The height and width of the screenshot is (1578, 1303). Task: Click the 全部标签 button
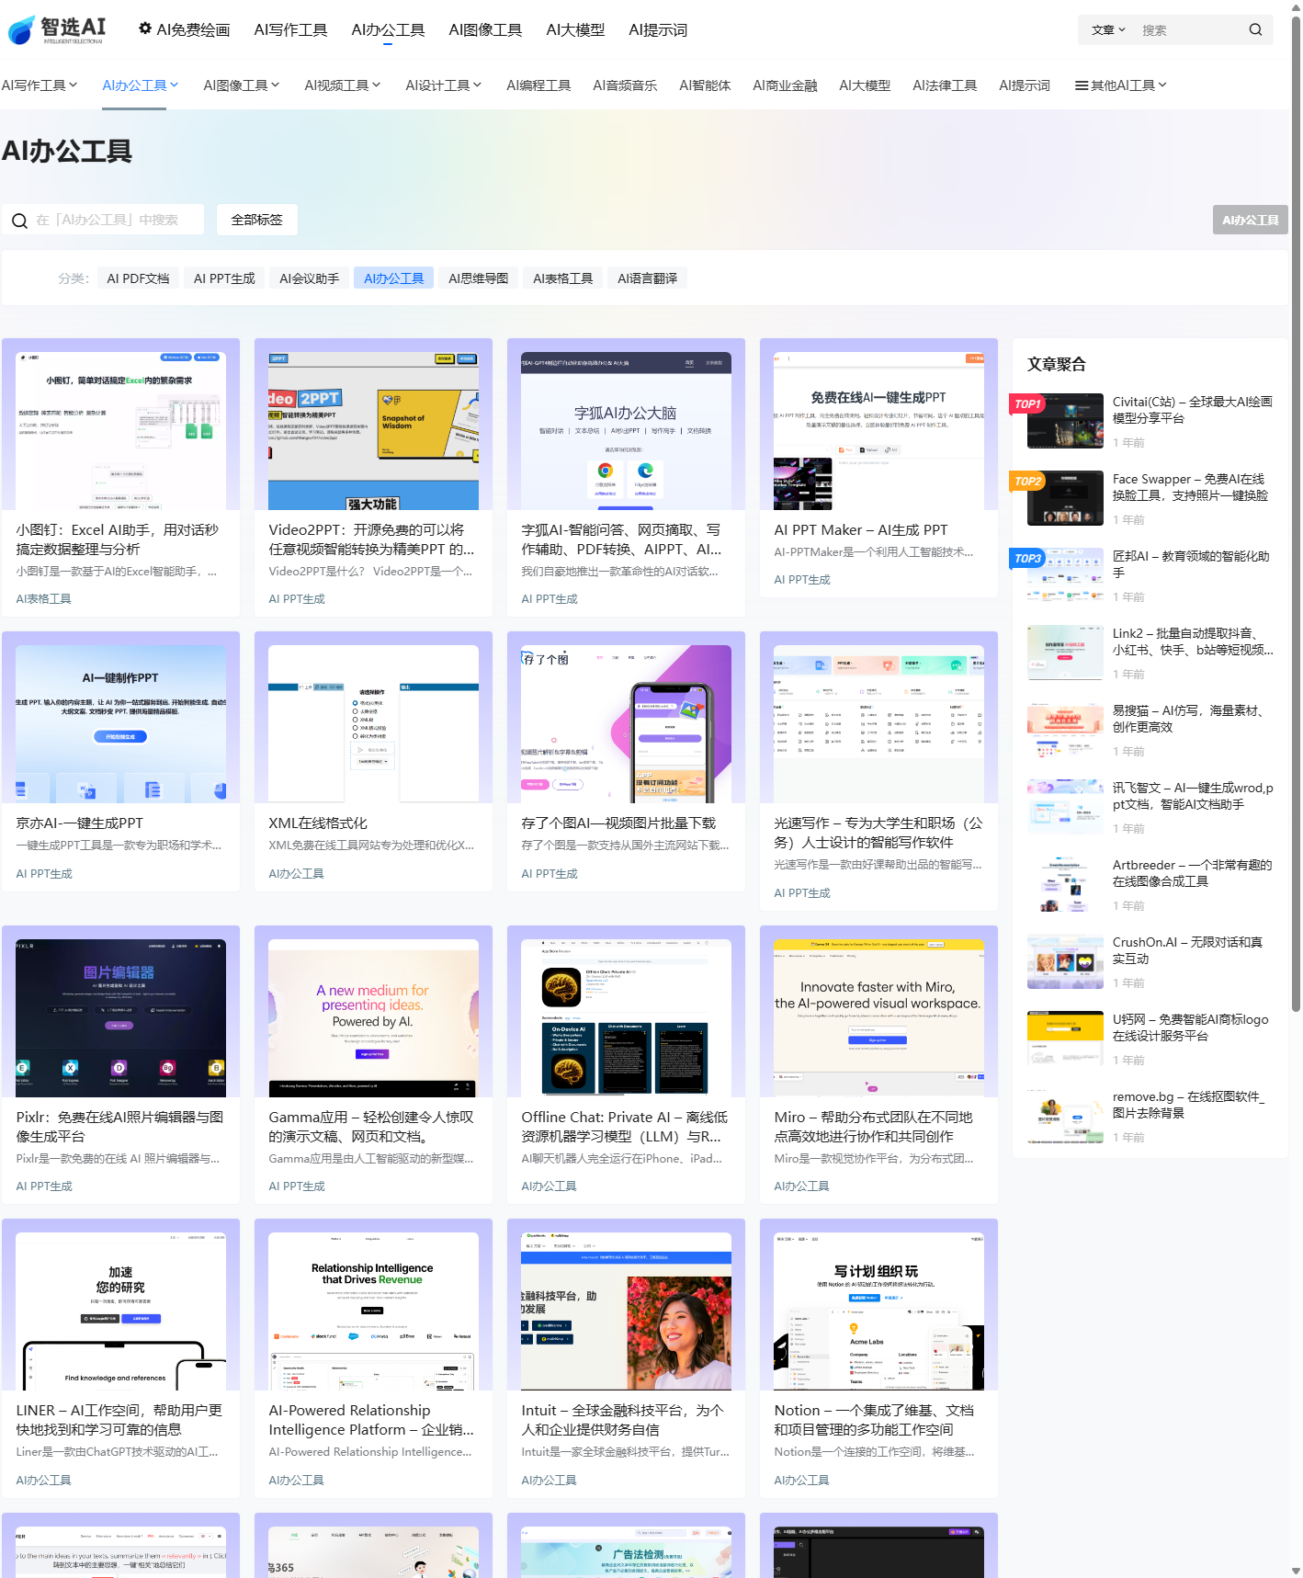[256, 220]
